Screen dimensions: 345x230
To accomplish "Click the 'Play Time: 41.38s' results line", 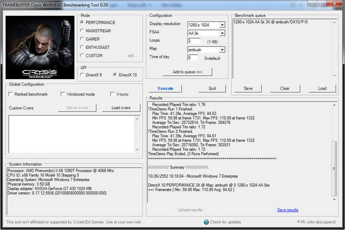I will (184, 114).
